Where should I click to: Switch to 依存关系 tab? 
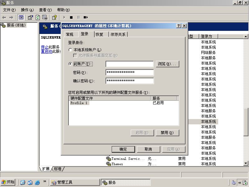(118, 34)
